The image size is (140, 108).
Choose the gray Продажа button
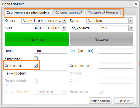pyautogui.click(x=102, y=39)
